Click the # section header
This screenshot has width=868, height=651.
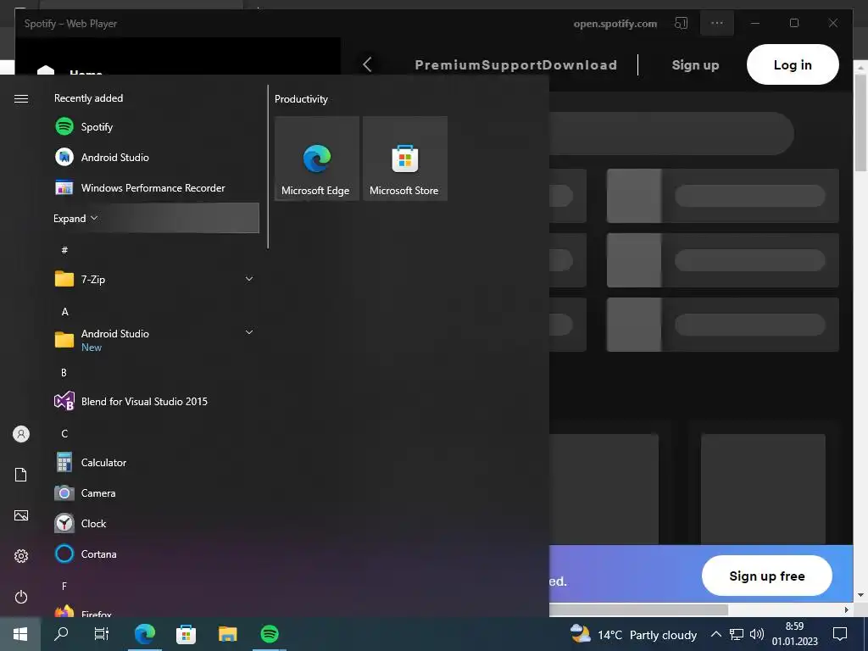click(x=64, y=250)
